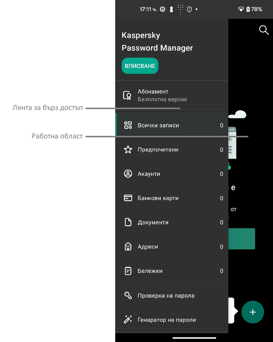This screenshot has width=273, height=342.
Task: Click the Документи page icon
Action: point(128,222)
